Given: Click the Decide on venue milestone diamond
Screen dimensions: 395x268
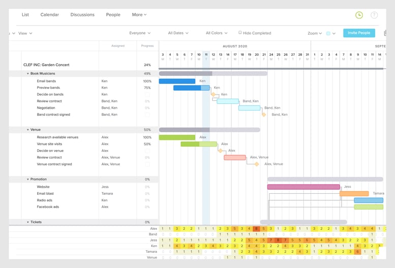Looking at the screenshot, I should coord(221,151).
